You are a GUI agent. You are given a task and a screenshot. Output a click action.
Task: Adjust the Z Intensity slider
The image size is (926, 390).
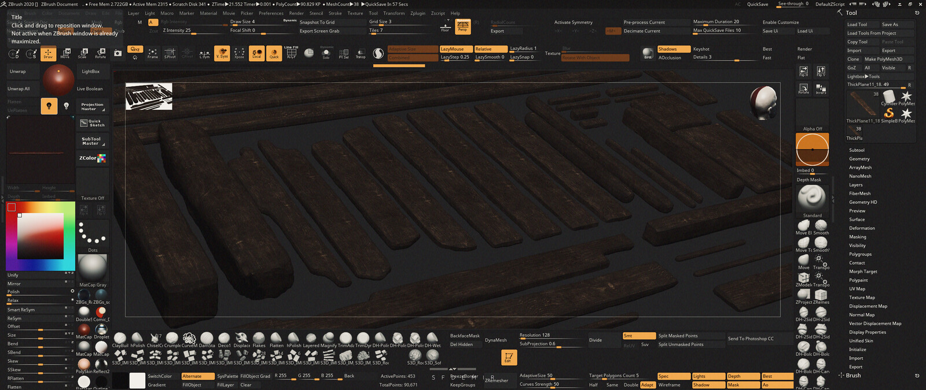(x=195, y=31)
